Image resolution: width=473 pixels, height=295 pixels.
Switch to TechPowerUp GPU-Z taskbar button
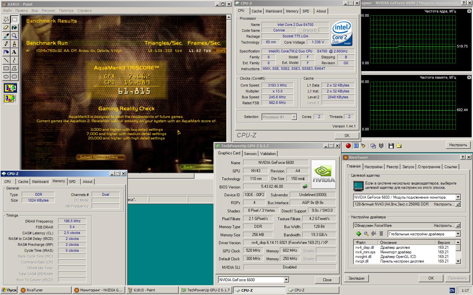coord(206,290)
